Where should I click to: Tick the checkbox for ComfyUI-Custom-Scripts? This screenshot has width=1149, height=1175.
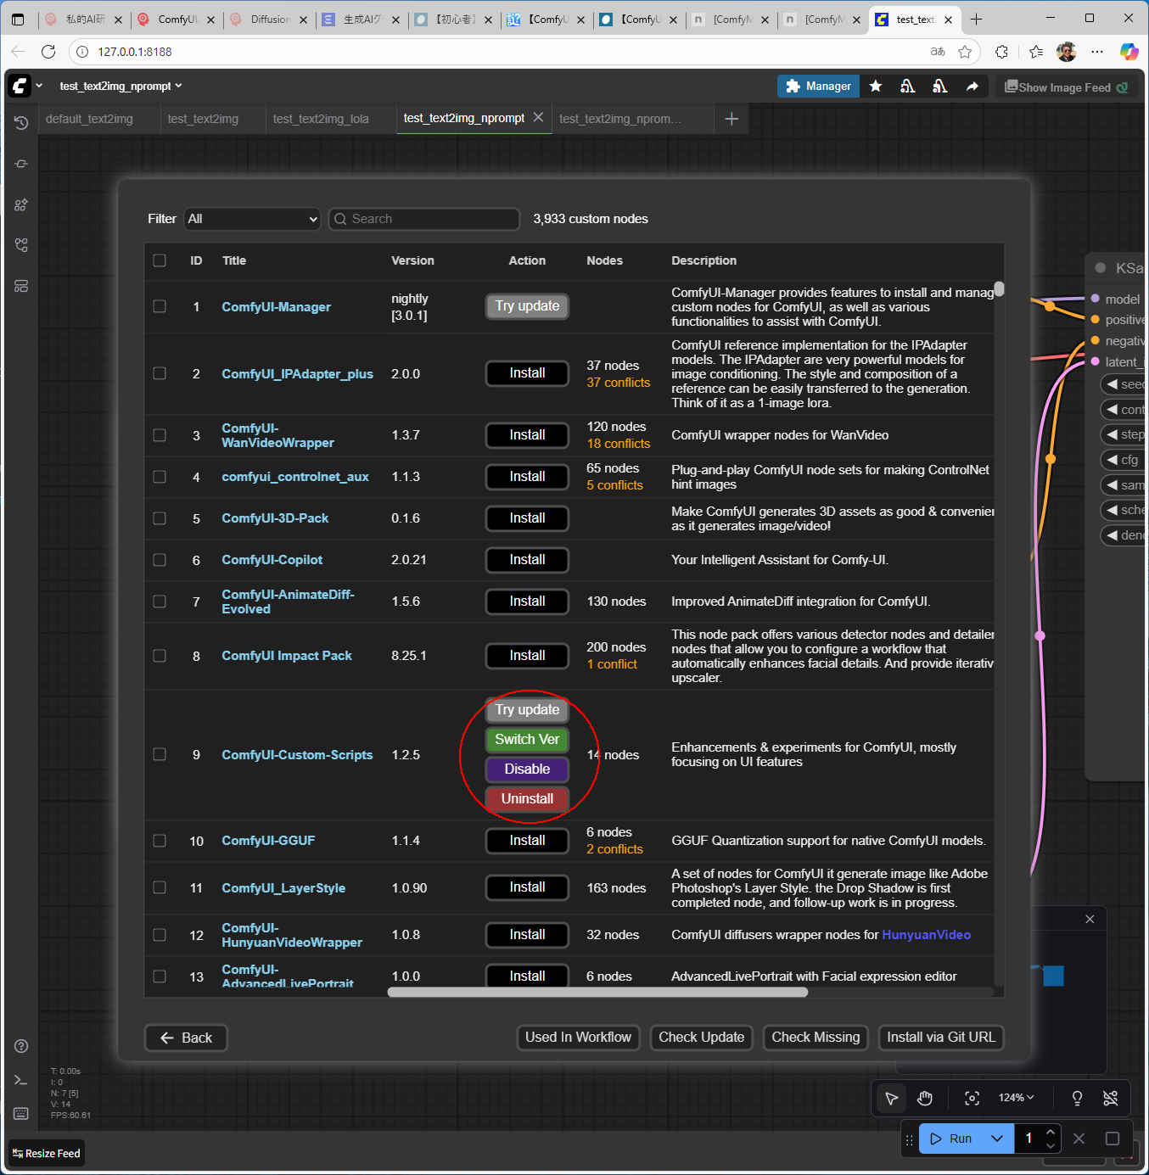point(160,754)
